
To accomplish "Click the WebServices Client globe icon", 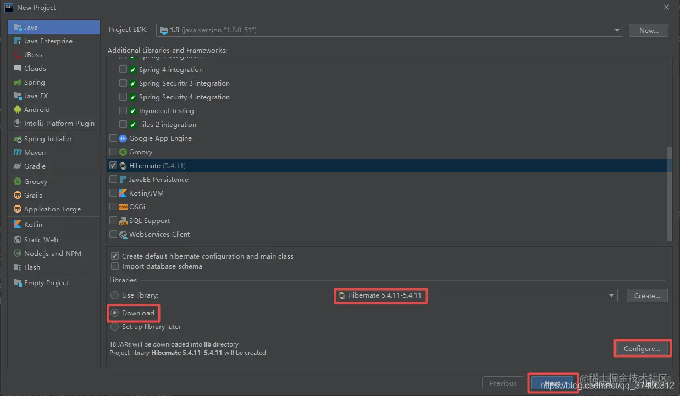I will point(123,234).
